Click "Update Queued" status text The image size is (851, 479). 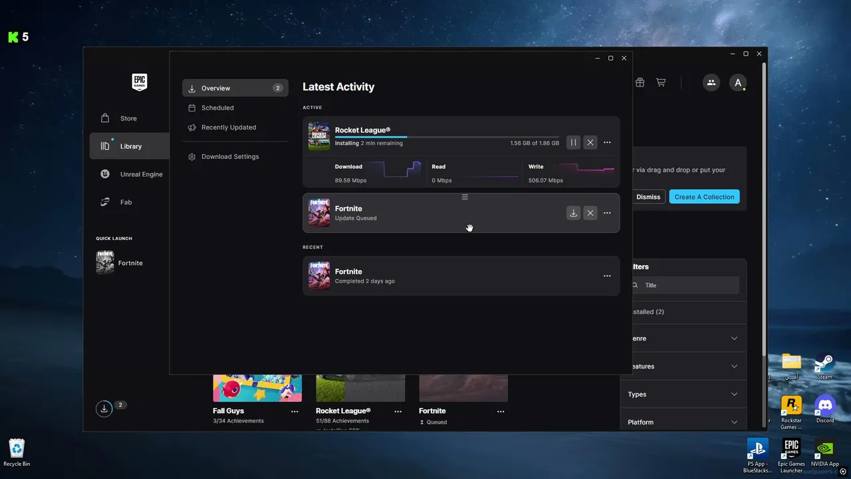356,218
